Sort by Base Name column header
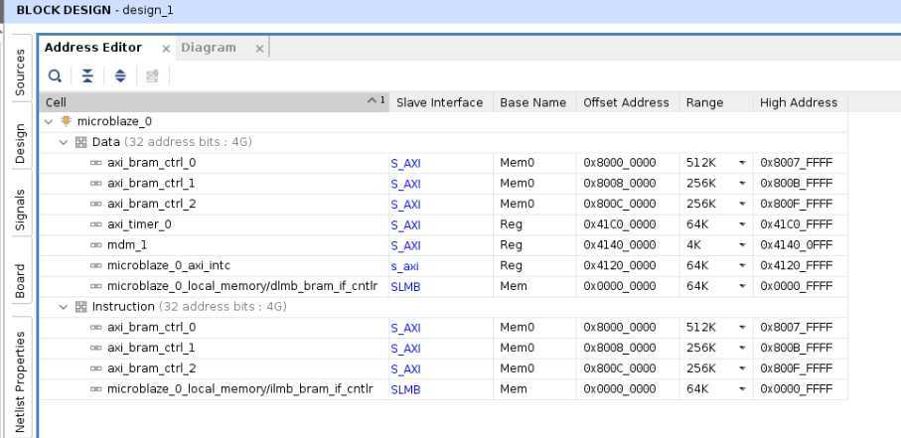This screenshot has height=438, width=901. point(534,102)
